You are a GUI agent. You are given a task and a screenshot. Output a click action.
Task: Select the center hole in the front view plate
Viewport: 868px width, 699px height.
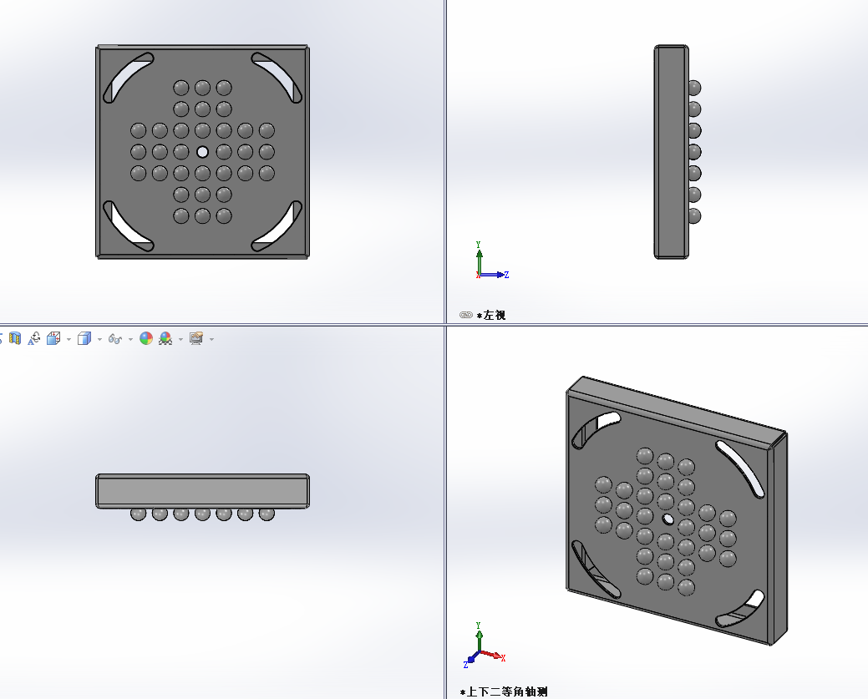coord(203,152)
